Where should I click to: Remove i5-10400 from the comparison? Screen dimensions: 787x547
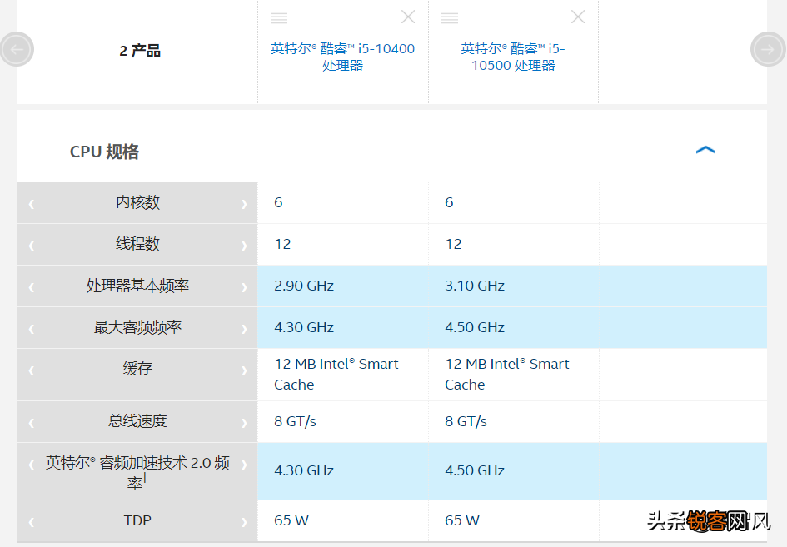(x=408, y=17)
